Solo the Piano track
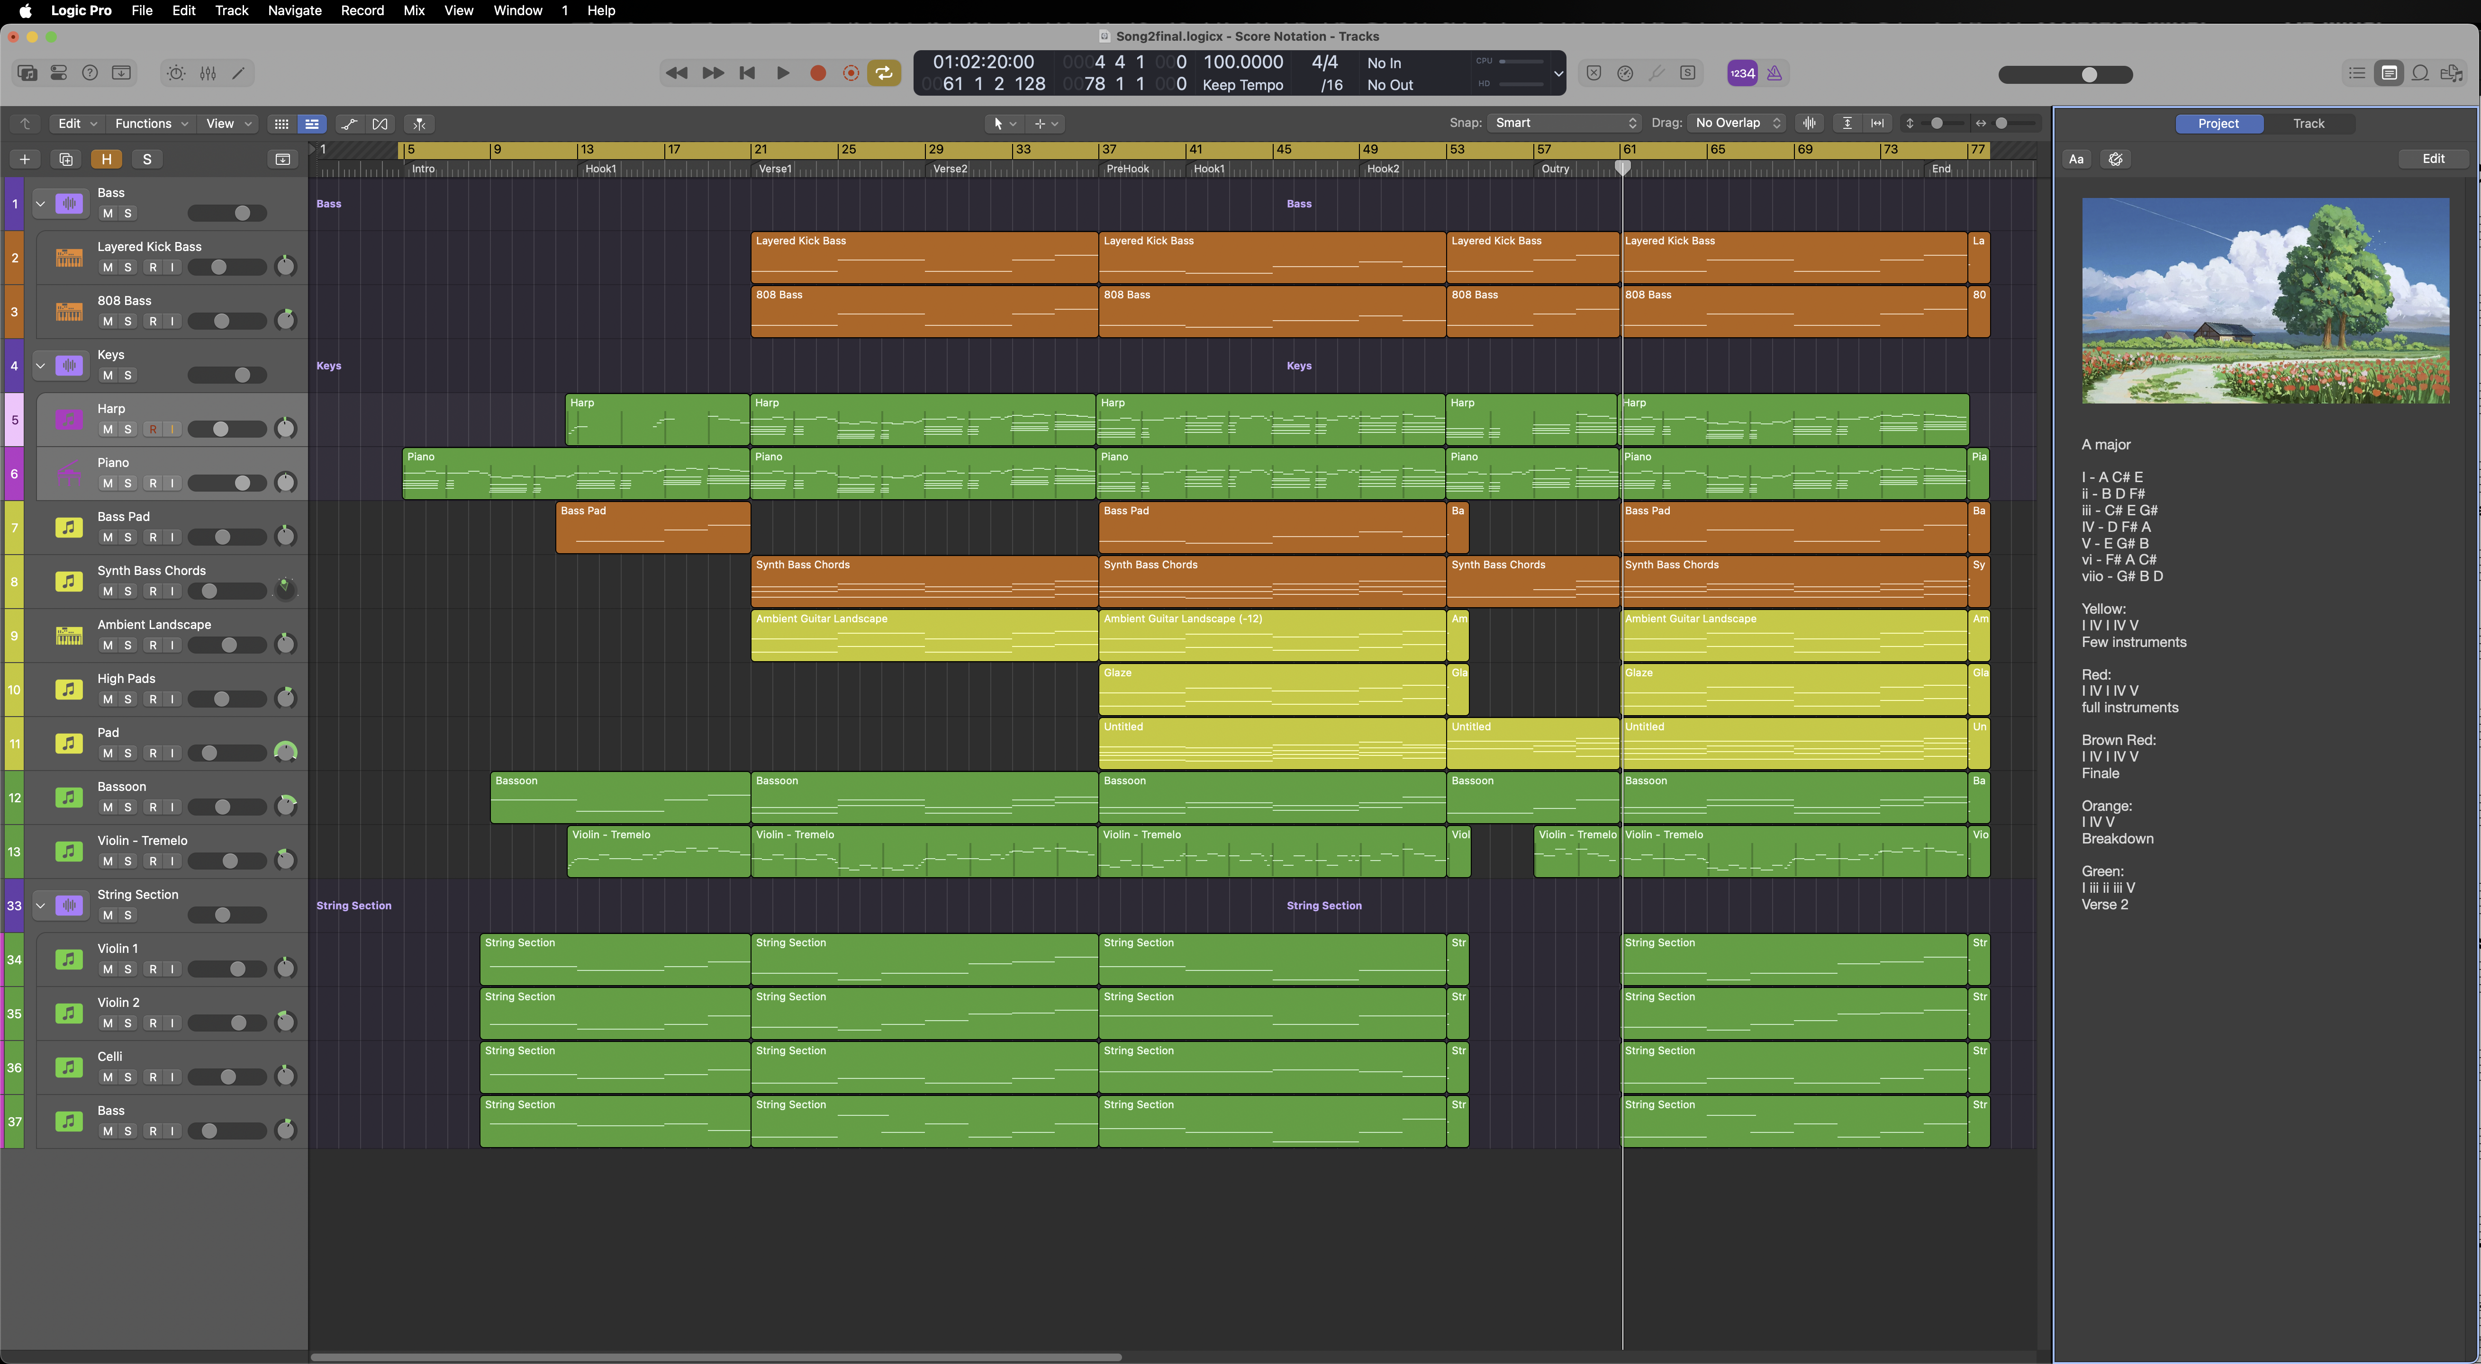The width and height of the screenshot is (2481, 1364). [128, 483]
